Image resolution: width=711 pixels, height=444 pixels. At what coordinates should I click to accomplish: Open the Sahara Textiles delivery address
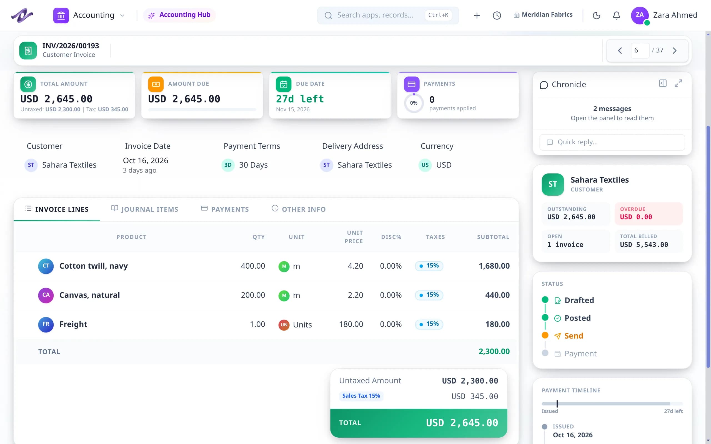[x=356, y=165]
